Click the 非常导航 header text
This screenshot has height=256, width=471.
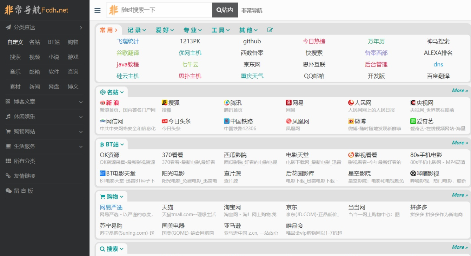tap(252, 10)
